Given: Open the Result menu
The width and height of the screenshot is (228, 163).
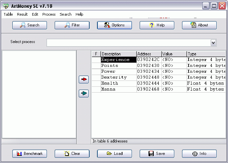Looking at the screenshot, I should 22,14.
